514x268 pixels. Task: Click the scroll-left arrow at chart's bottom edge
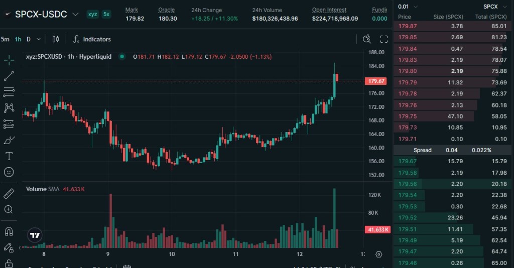[x=20, y=247]
